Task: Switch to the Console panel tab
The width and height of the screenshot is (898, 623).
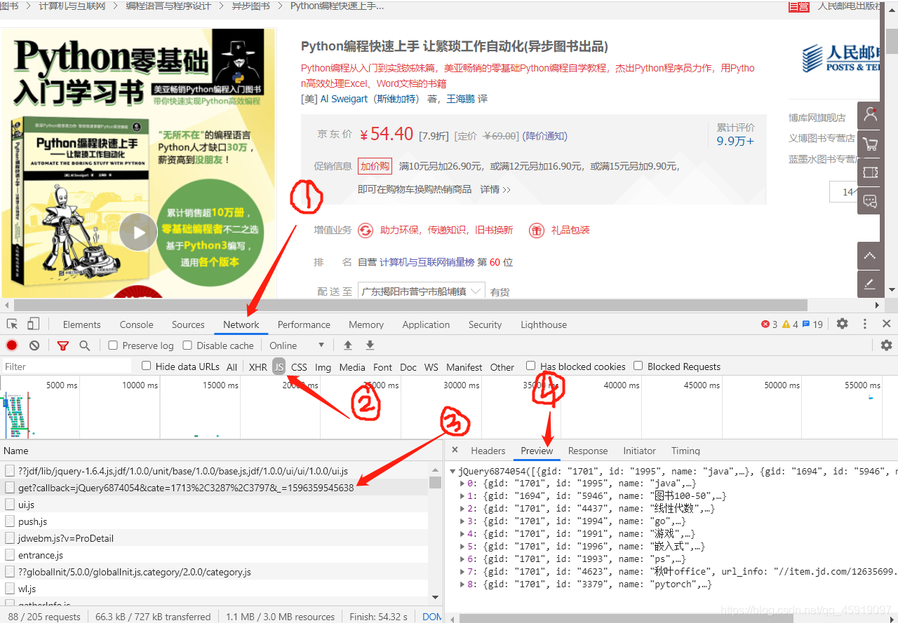Action: (136, 324)
